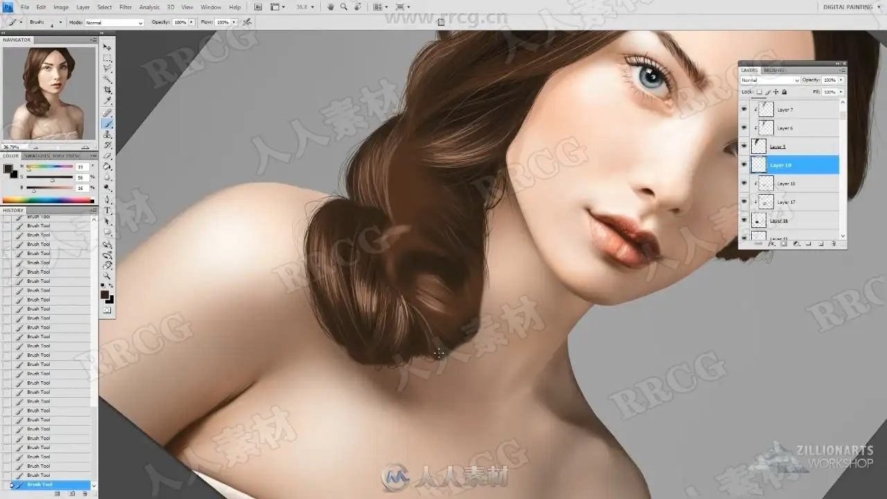Open the Window menu
The image size is (887, 499).
tap(211, 7)
